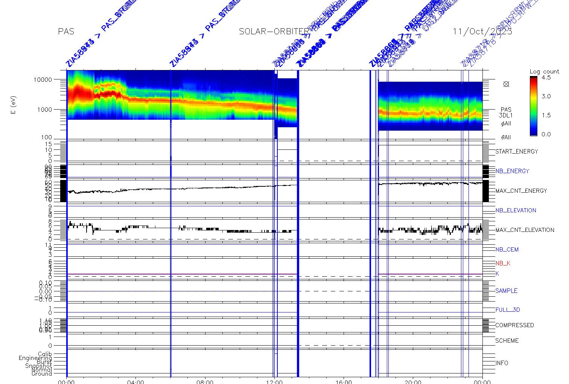Screen dimensions: 569x384
Task: Click the FULL_3D panel label
Action: coord(508,310)
